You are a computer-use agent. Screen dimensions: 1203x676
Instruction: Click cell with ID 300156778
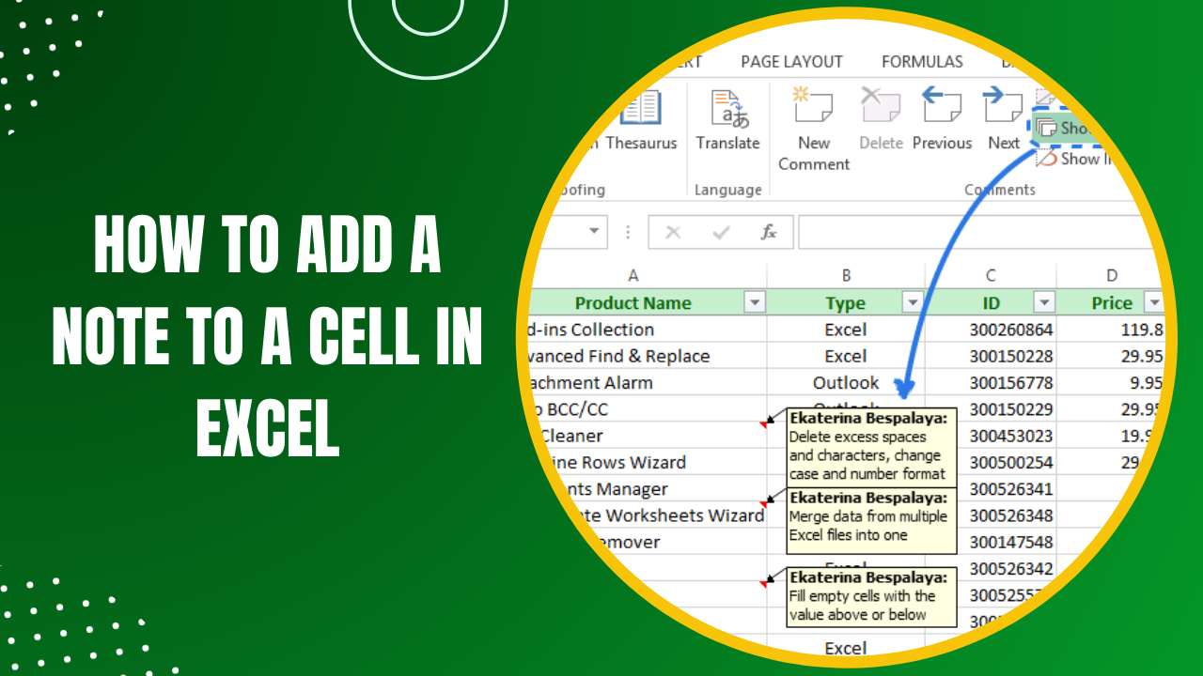pos(991,382)
